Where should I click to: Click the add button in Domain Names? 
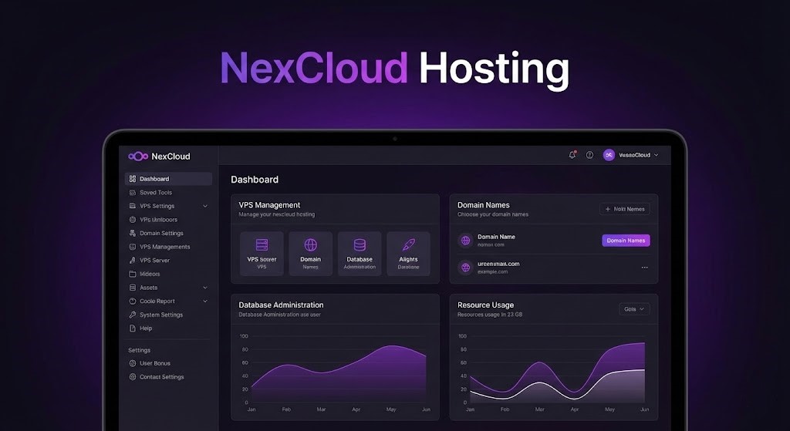(625, 209)
